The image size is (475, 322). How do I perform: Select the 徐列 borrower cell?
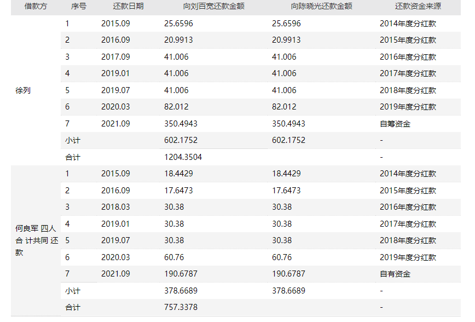tap(23, 90)
